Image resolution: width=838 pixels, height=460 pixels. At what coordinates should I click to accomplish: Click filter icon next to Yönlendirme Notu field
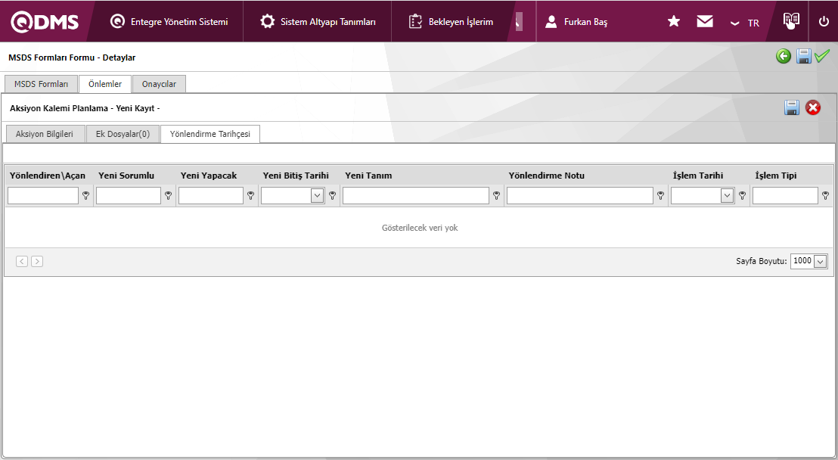(x=660, y=196)
